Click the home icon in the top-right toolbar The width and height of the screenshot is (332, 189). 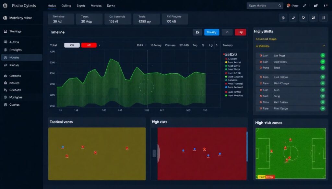pos(284,18)
